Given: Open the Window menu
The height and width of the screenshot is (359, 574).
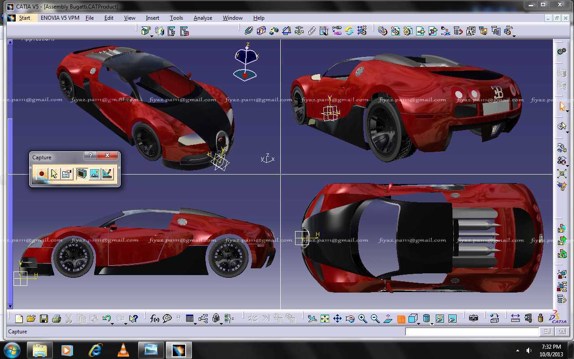Looking at the screenshot, I should (233, 18).
